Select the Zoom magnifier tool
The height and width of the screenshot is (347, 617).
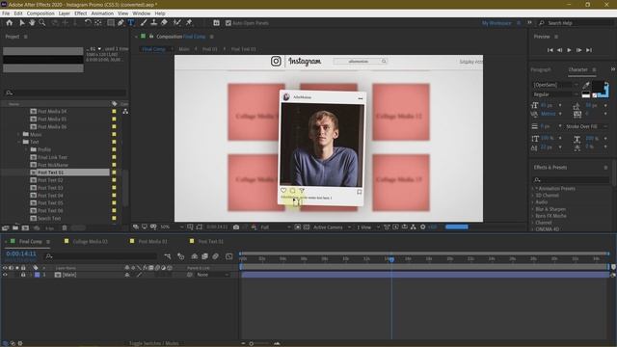click(x=41, y=23)
